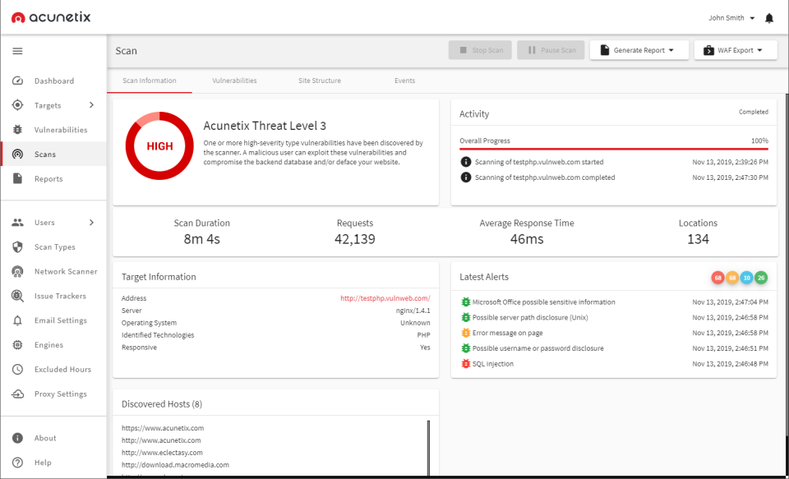Click the Excluded Hours clock icon
The height and width of the screenshot is (479, 789).
(x=17, y=369)
